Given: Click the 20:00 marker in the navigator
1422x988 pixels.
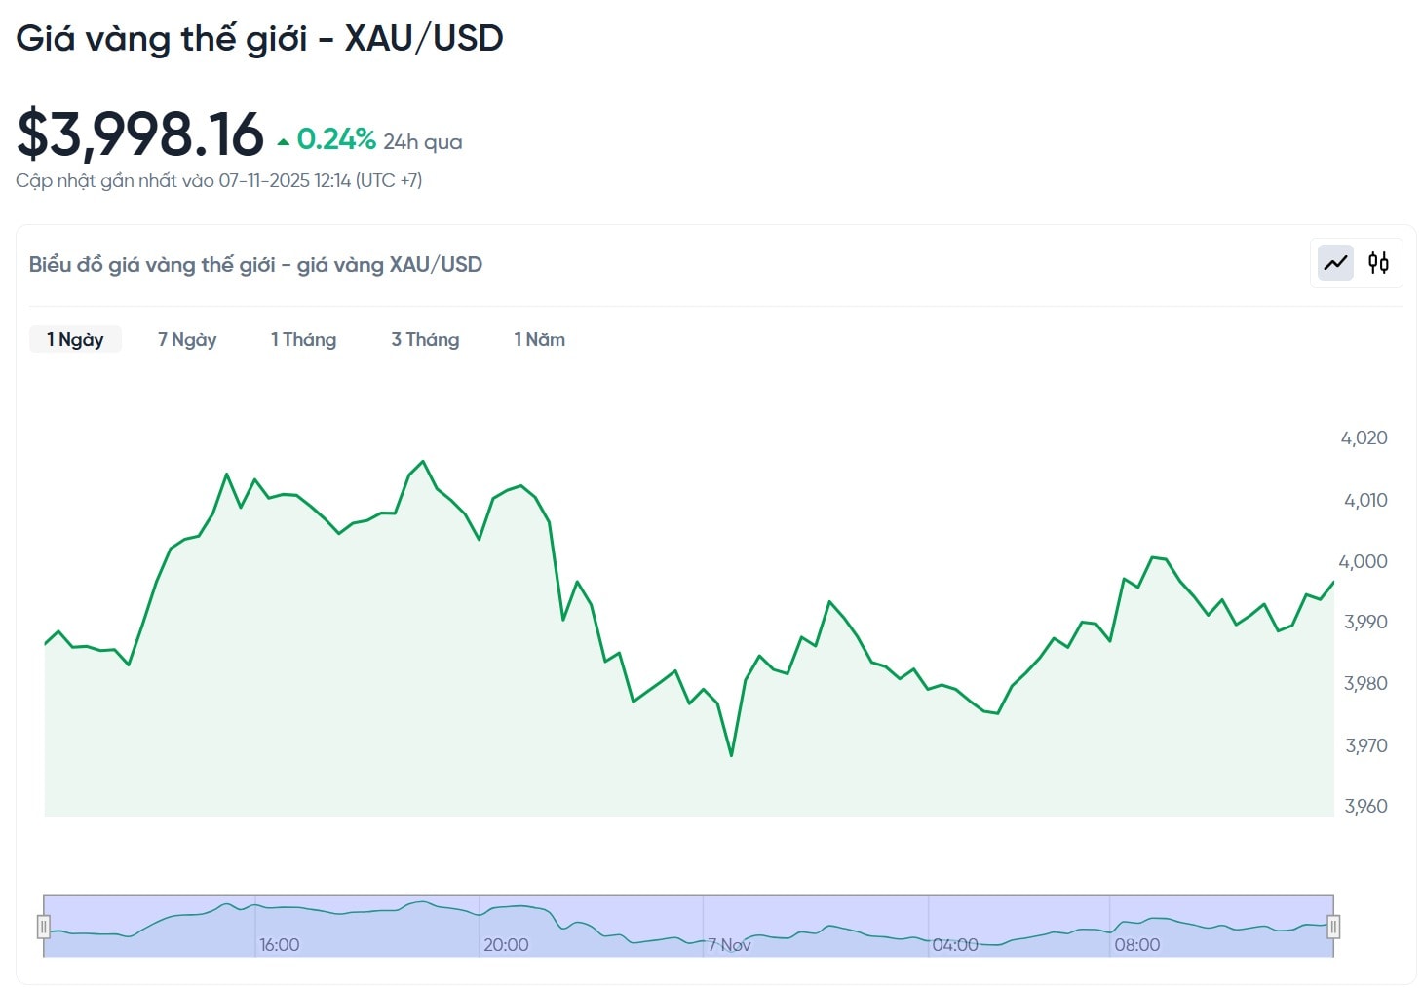Looking at the screenshot, I should [506, 944].
